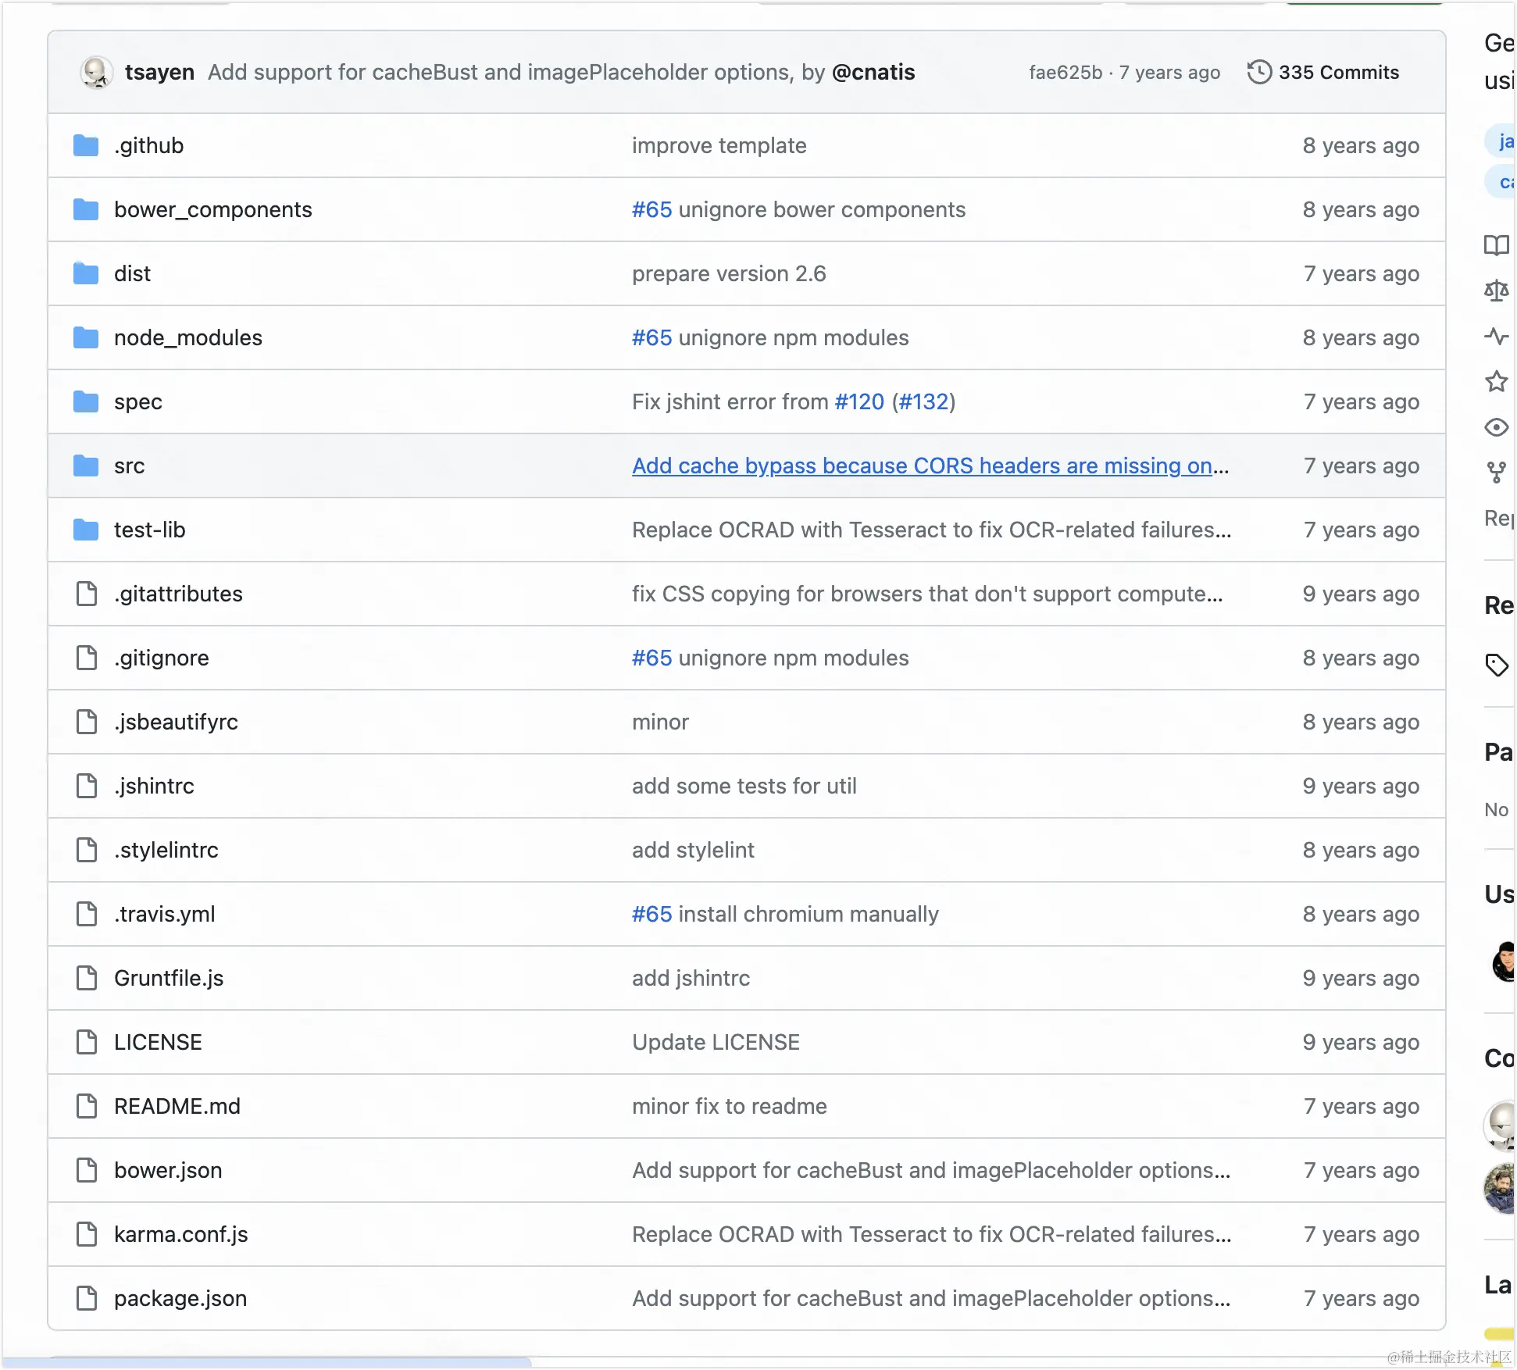Click the stars icon in sidebar

pos(1496,381)
